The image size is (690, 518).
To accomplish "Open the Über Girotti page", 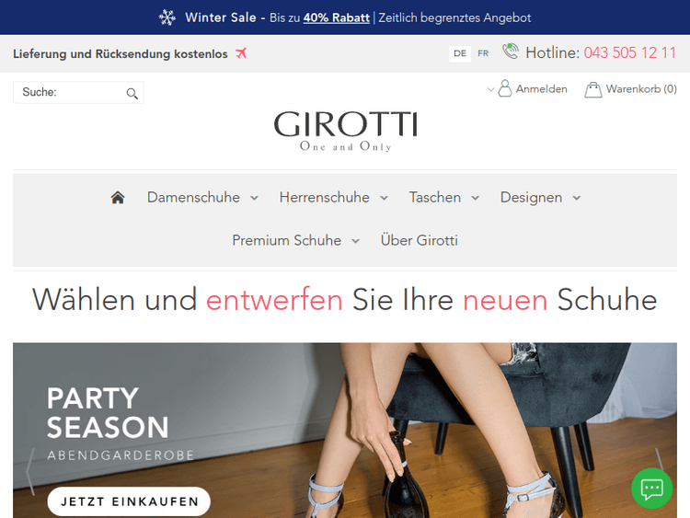I will tap(419, 240).
